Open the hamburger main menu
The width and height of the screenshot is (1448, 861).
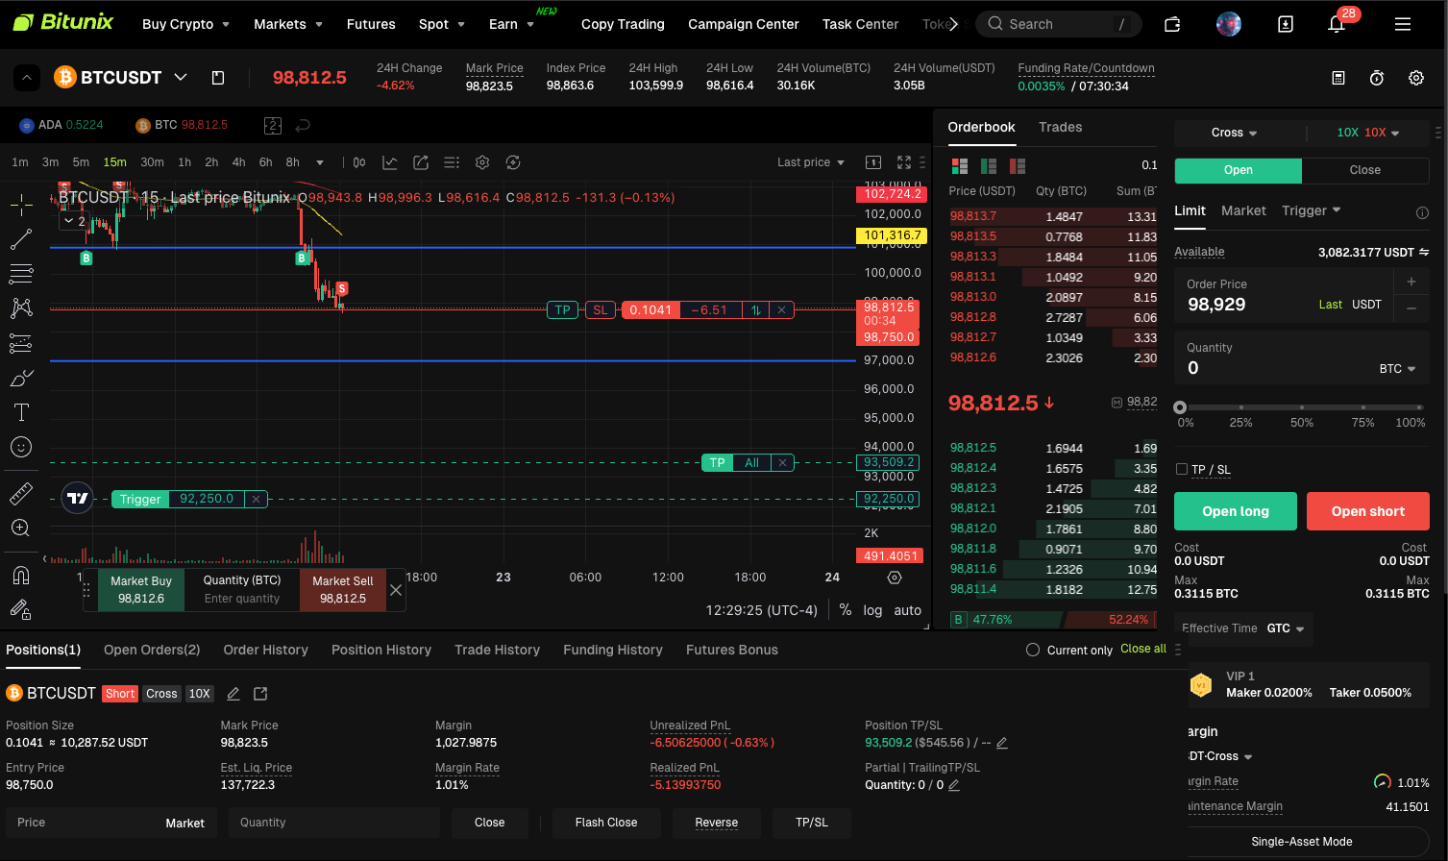1403,24
